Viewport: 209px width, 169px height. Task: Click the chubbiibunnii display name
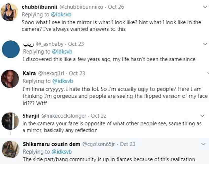pyautogui.click(x=39, y=7)
